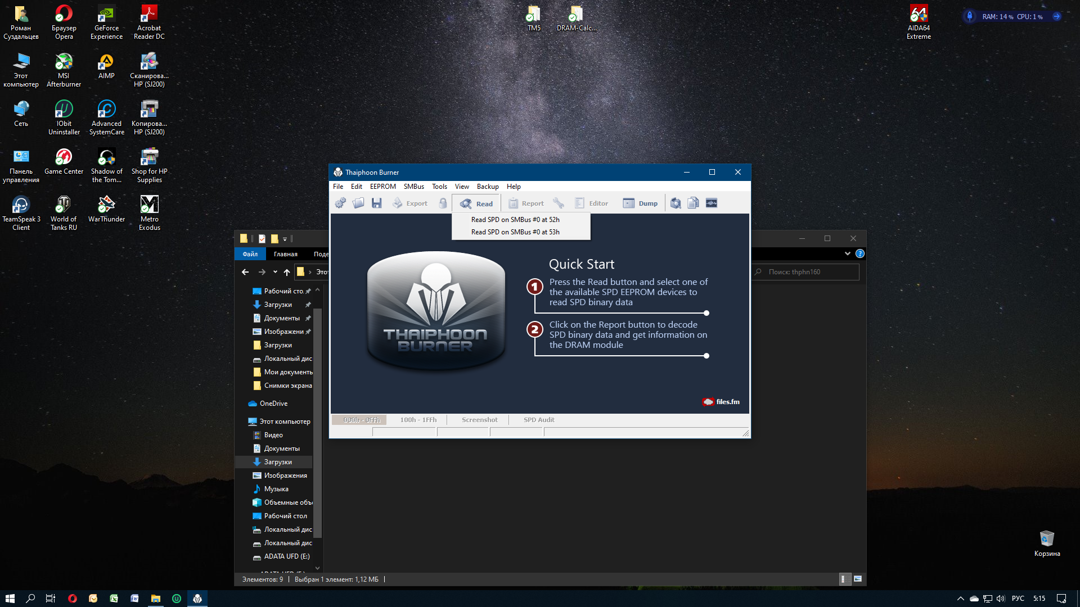The image size is (1080, 607).
Task: Click the magnifier-over-chip icon right of Dump
Action: 676,203
